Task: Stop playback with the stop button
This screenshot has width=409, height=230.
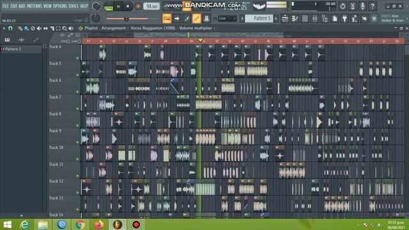Action: tap(128, 6)
